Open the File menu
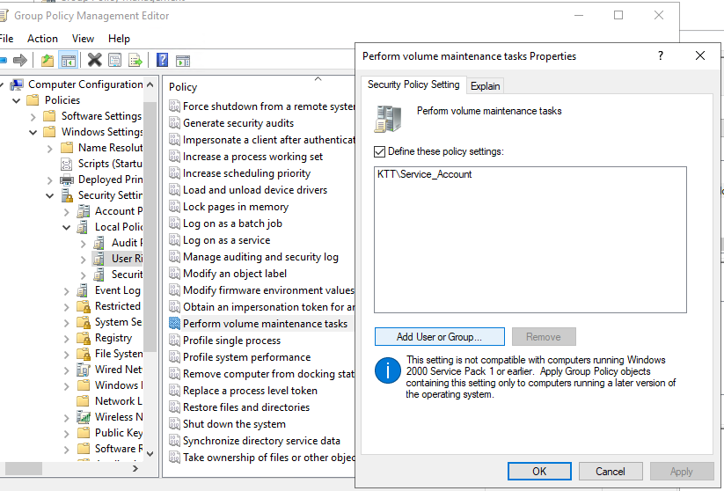Image resolution: width=724 pixels, height=491 pixels. click(6, 39)
